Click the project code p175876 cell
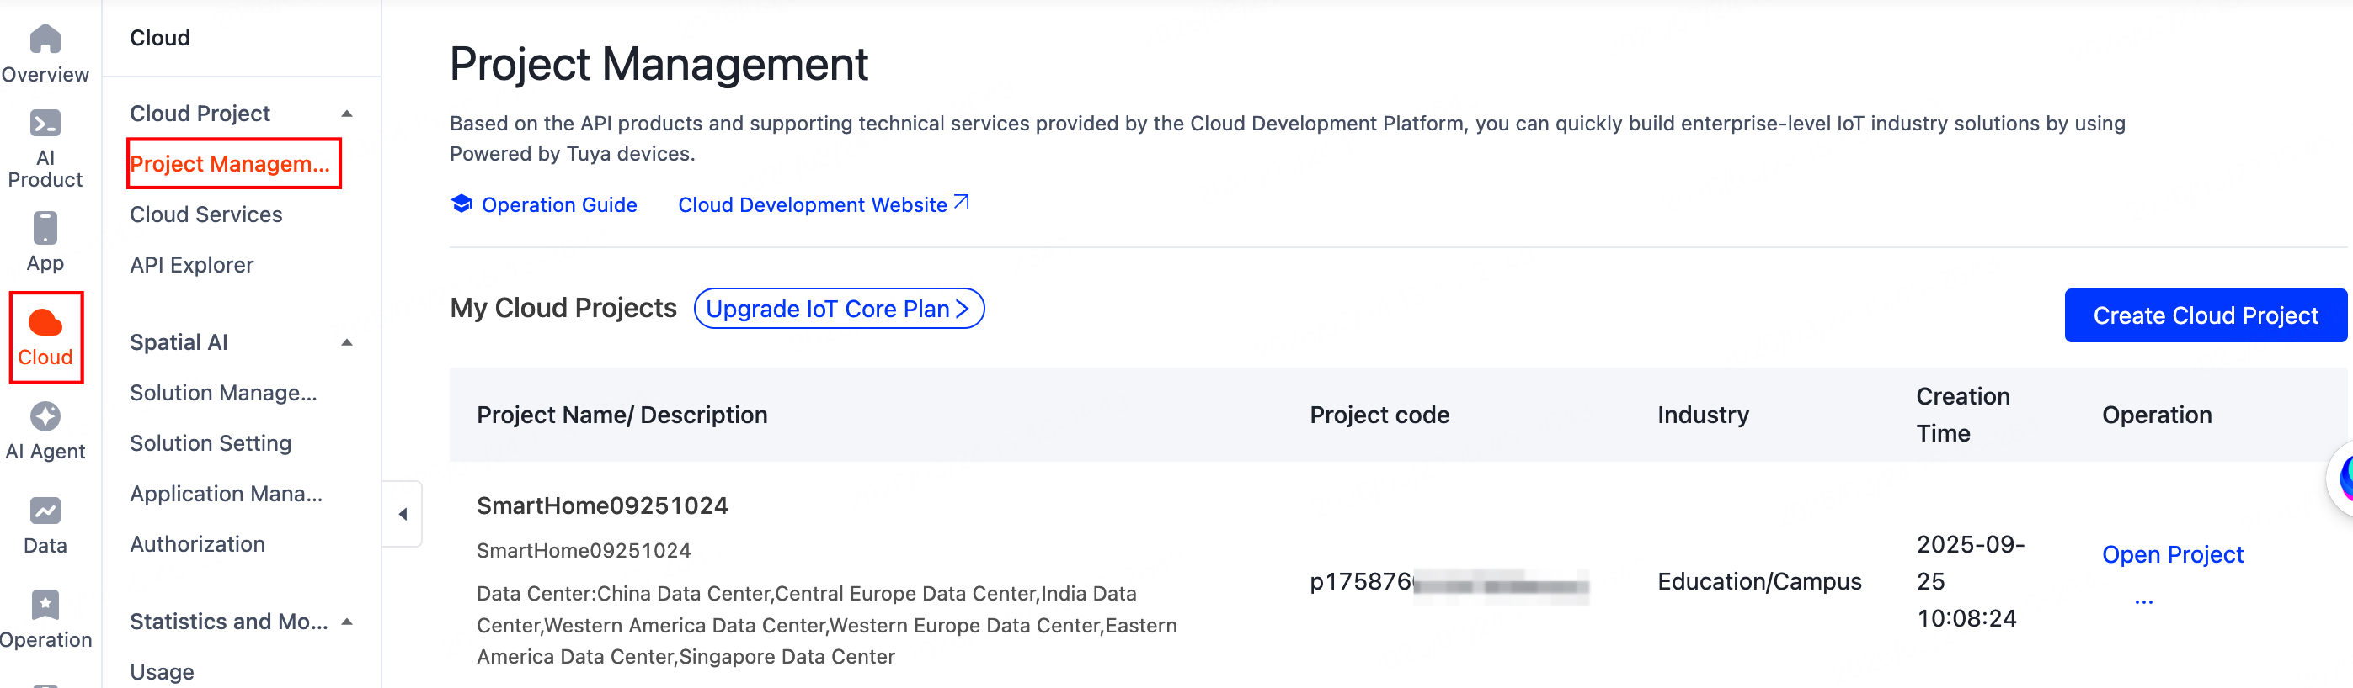 pyautogui.click(x=1449, y=582)
